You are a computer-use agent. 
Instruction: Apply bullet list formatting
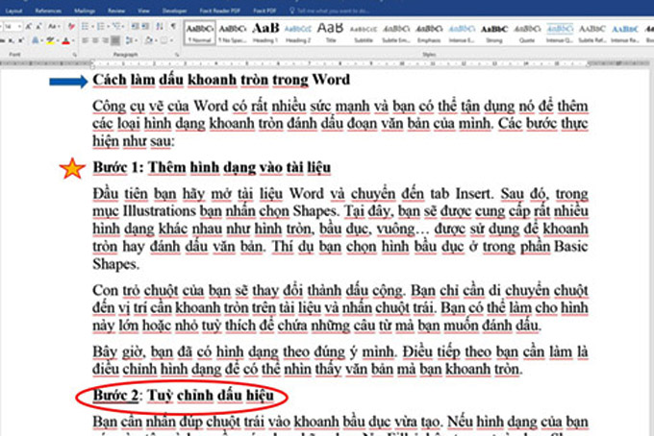(x=85, y=26)
